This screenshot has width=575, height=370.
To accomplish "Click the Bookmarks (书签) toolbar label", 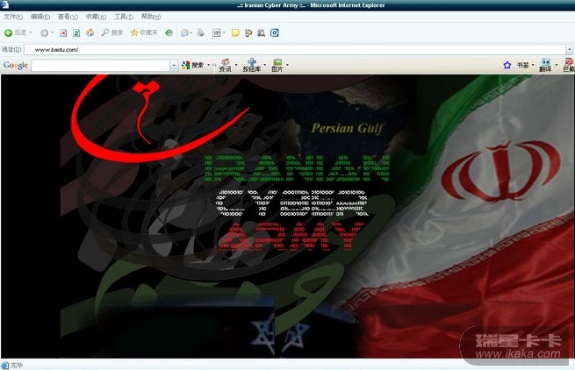I will click(522, 65).
